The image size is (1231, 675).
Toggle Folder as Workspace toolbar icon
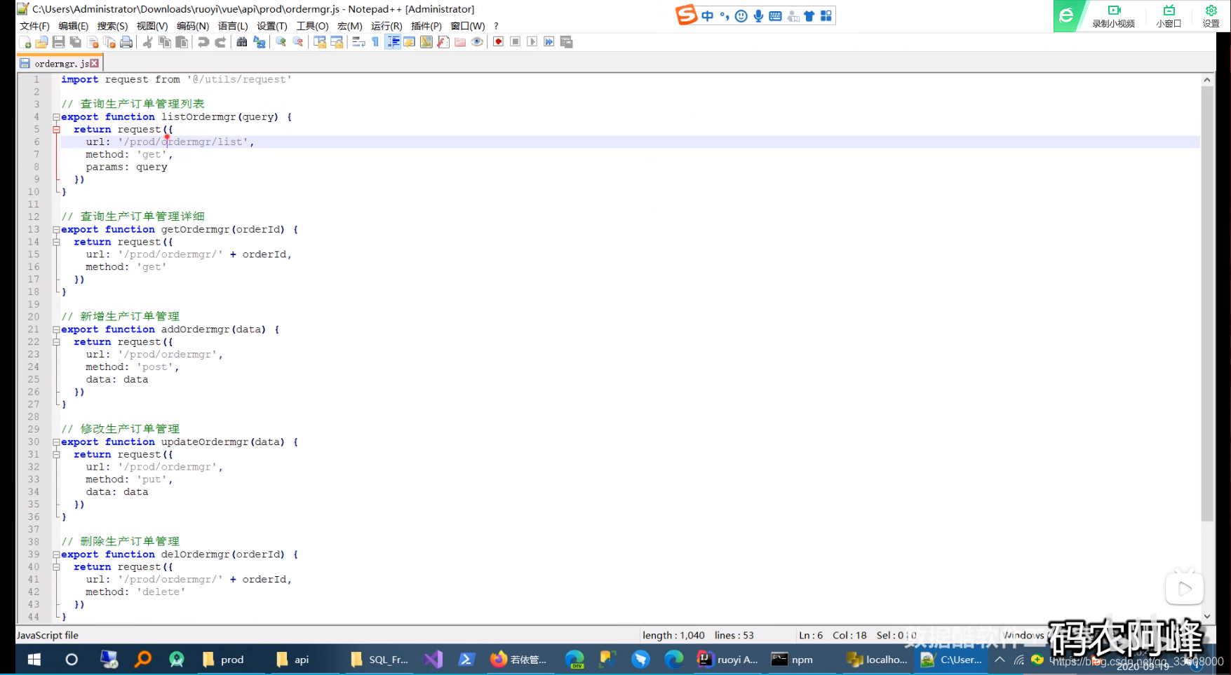(460, 42)
